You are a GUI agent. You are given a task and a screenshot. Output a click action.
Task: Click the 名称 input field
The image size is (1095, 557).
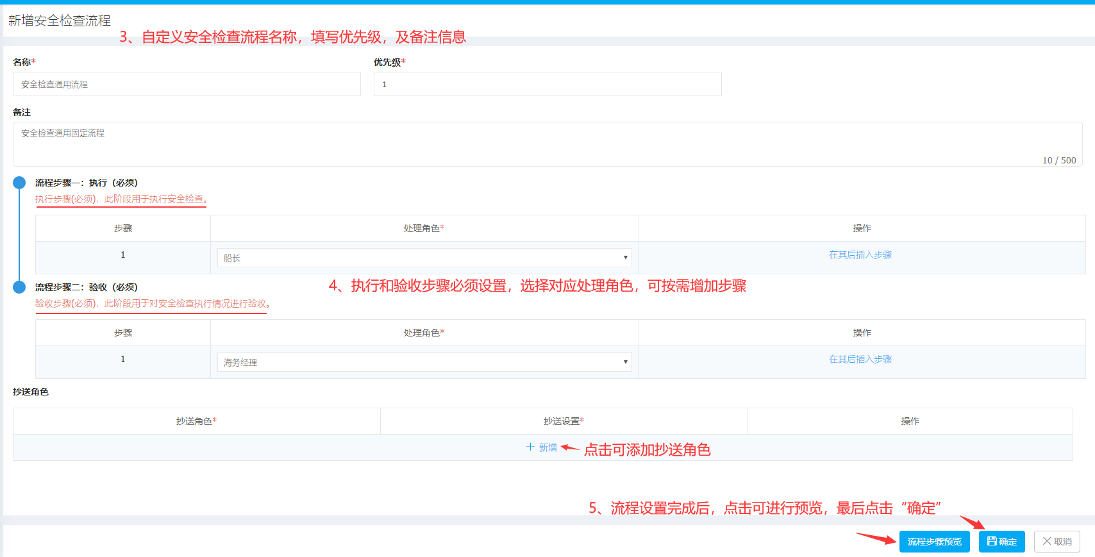pos(187,84)
